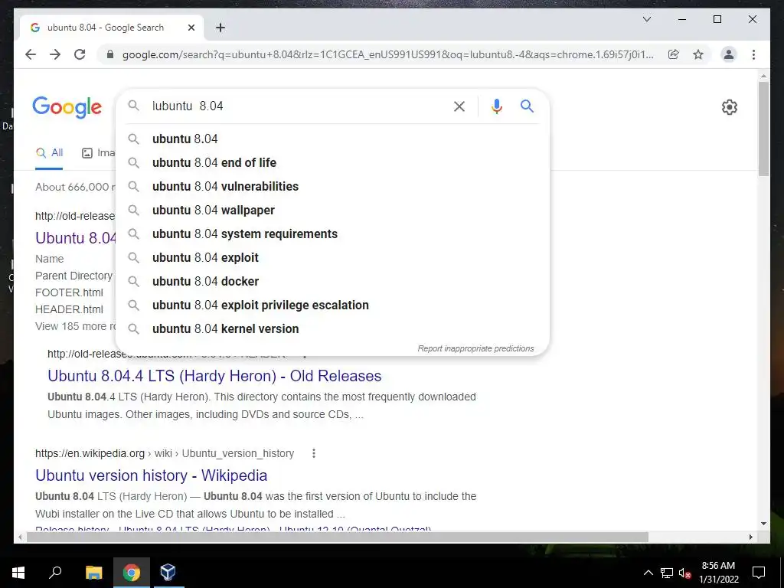Viewport: 784px width, 588px height.
Task: Clear the search box text
Action: [x=459, y=106]
